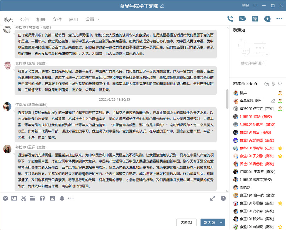Click the 关闭(C) button
The width and height of the screenshot is (286, 230).
click(x=186, y=222)
